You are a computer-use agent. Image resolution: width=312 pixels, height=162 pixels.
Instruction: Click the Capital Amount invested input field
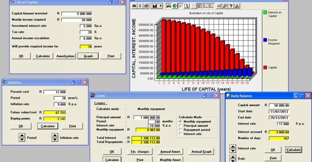(x=77, y=14)
